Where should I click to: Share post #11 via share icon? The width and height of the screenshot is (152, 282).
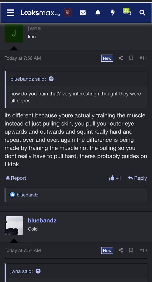pyautogui.click(x=121, y=58)
